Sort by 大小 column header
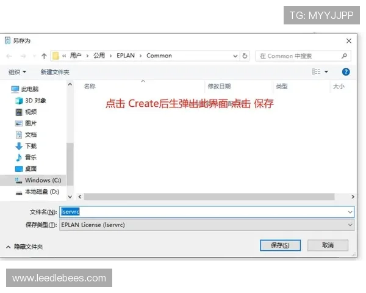Image resolution: width=366 pixels, height=293 pixels. [x=339, y=87]
